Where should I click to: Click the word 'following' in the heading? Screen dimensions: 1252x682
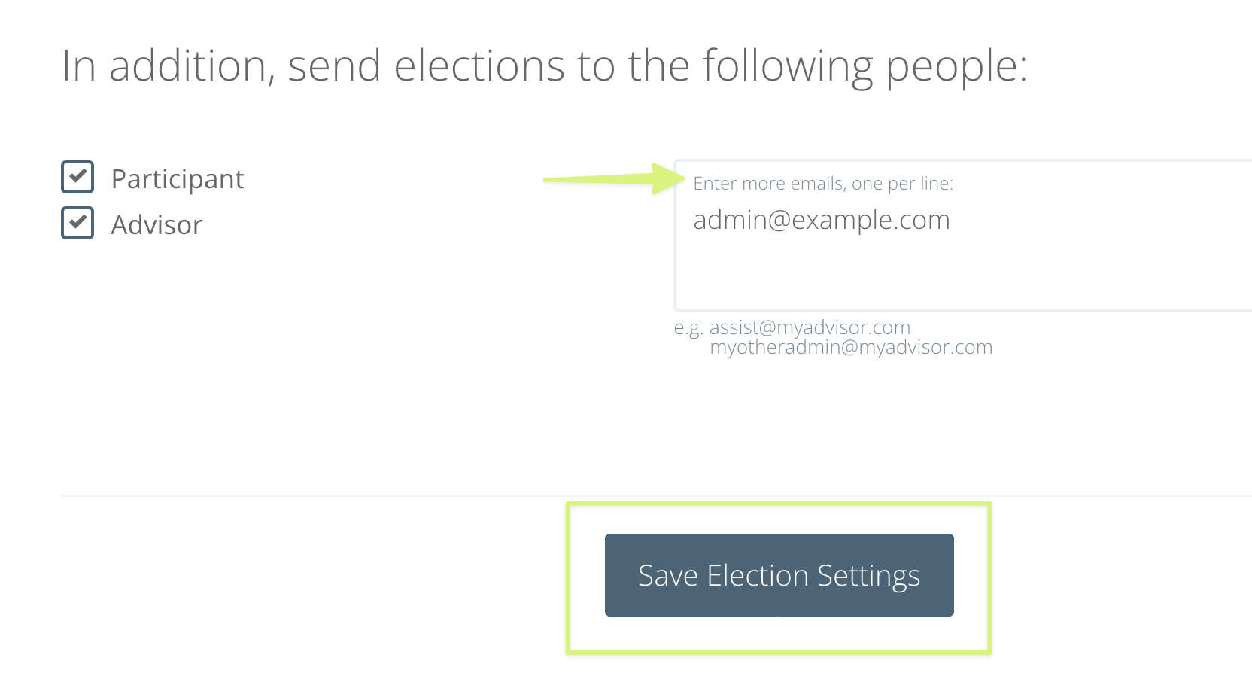[787, 66]
